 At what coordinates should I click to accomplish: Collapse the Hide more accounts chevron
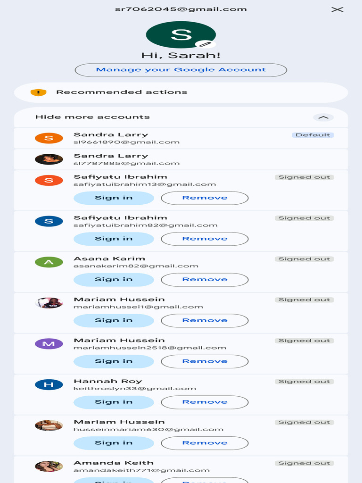tap(323, 117)
